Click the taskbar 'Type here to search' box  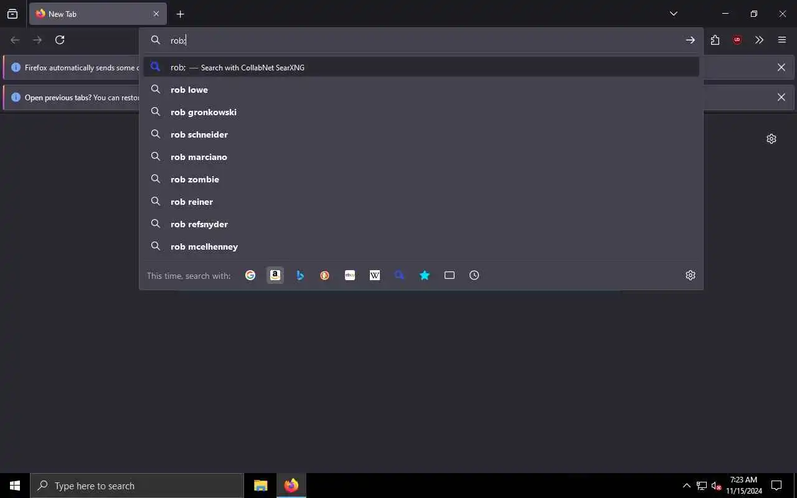(137, 486)
